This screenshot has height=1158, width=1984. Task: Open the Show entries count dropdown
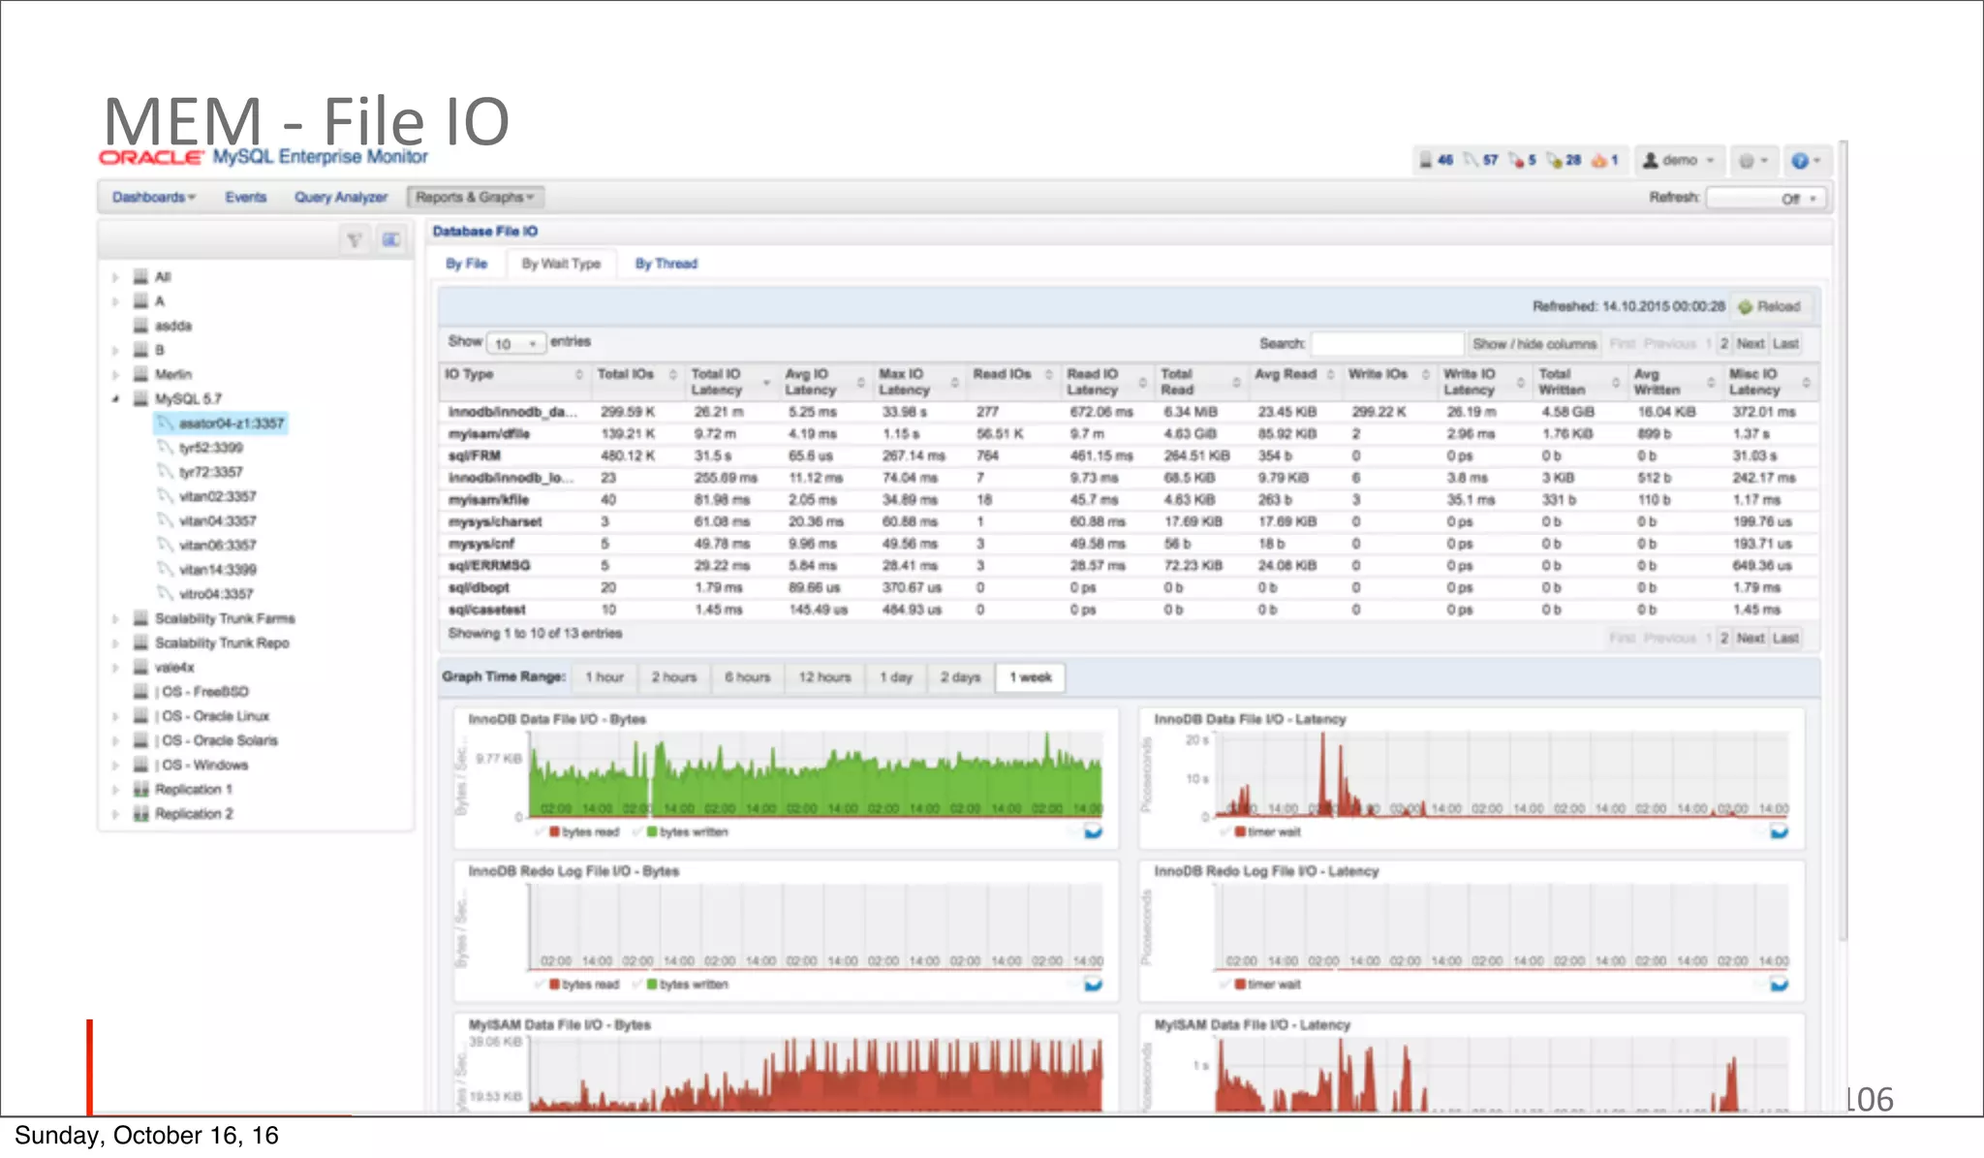515,343
